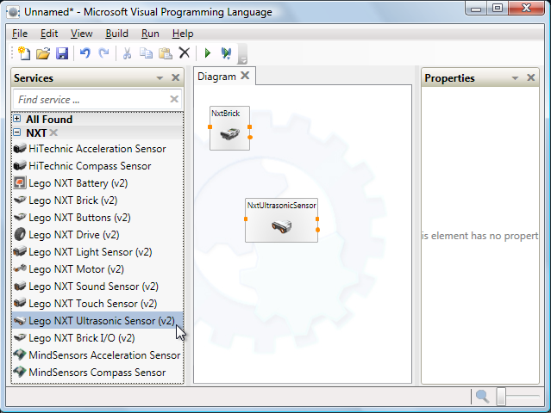Click the New diagram toolbar icon

tap(24, 53)
